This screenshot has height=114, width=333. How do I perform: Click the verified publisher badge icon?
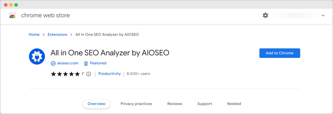(x=53, y=63)
